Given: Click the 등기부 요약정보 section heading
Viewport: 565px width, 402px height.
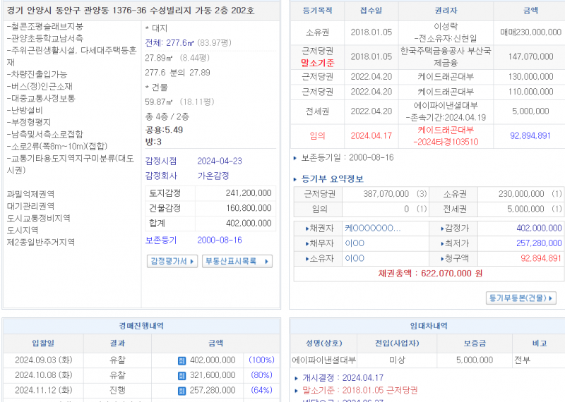Looking at the screenshot, I should 332,179.
